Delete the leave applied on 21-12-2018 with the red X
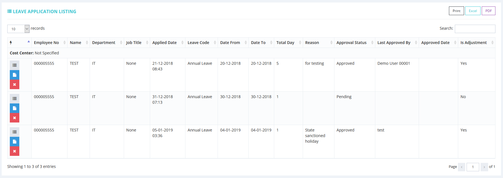Viewport: 503px width, 178px height. click(15, 84)
